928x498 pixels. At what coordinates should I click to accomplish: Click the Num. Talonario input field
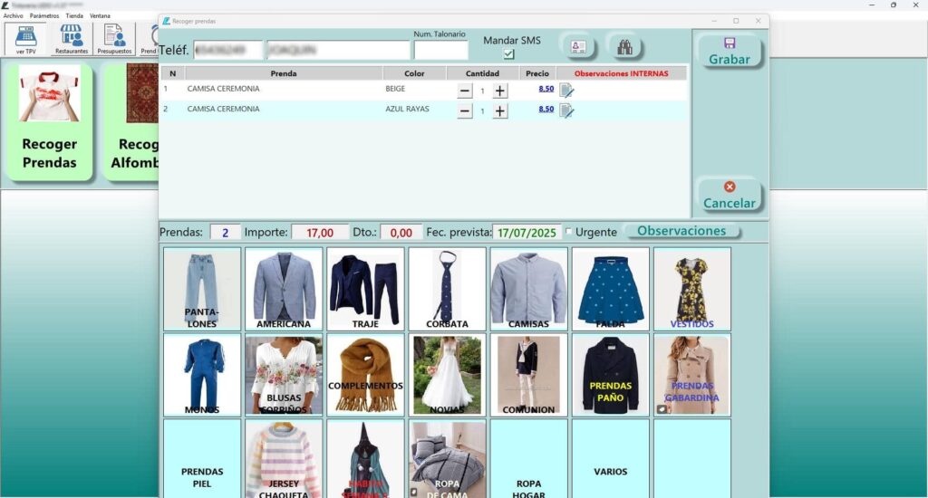(440, 51)
